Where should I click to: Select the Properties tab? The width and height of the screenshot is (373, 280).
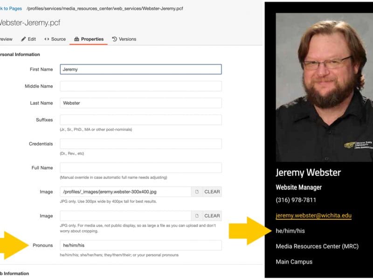(x=89, y=39)
